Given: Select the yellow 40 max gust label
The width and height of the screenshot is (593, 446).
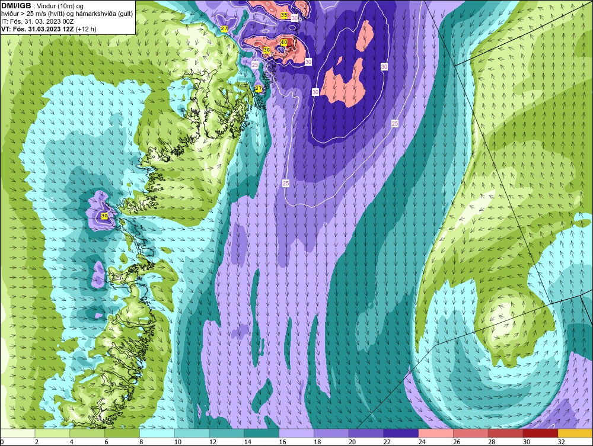Looking at the screenshot, I should [x=284, y=43].
